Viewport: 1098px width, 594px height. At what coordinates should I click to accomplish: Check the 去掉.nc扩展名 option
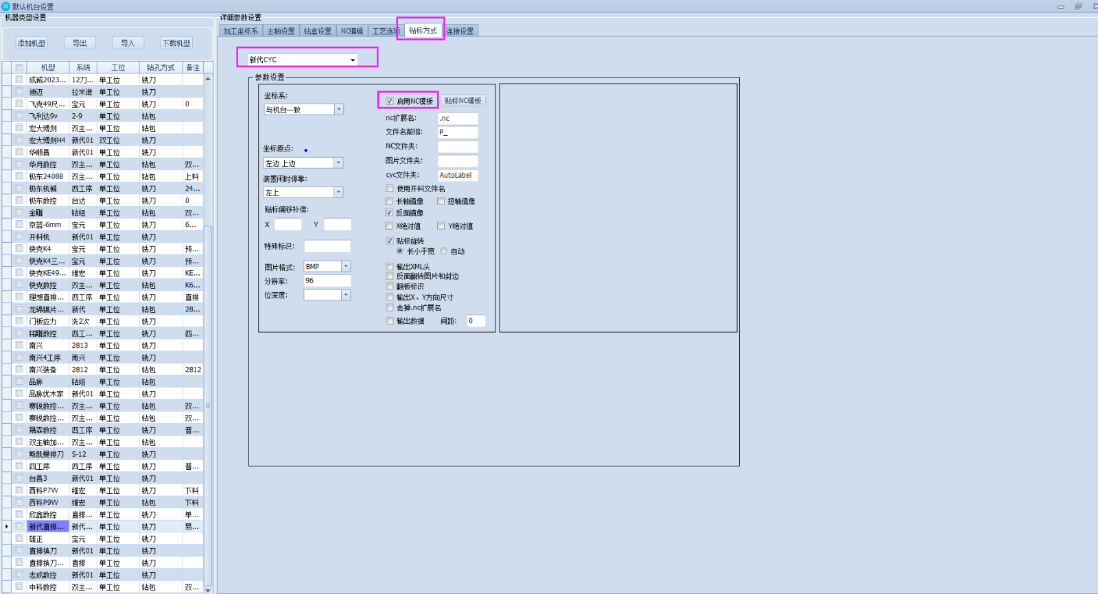pyautogui.click(x=389, y=308)
